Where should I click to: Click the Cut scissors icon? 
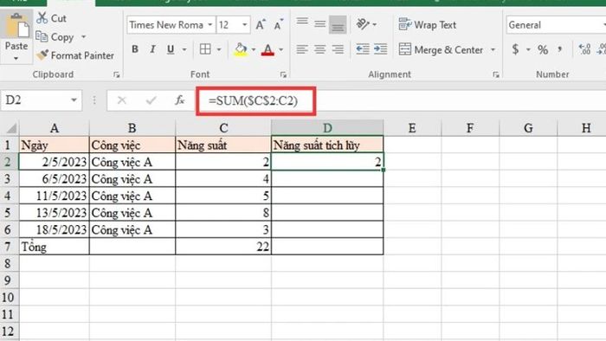42,18
